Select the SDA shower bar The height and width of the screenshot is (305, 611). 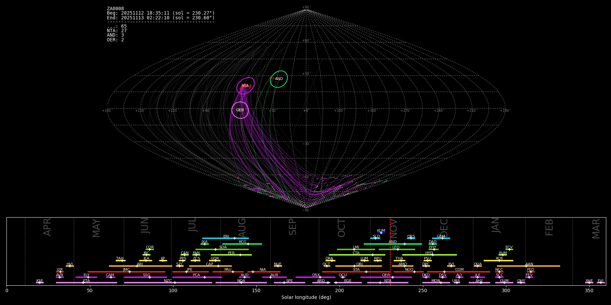(222, 249)
